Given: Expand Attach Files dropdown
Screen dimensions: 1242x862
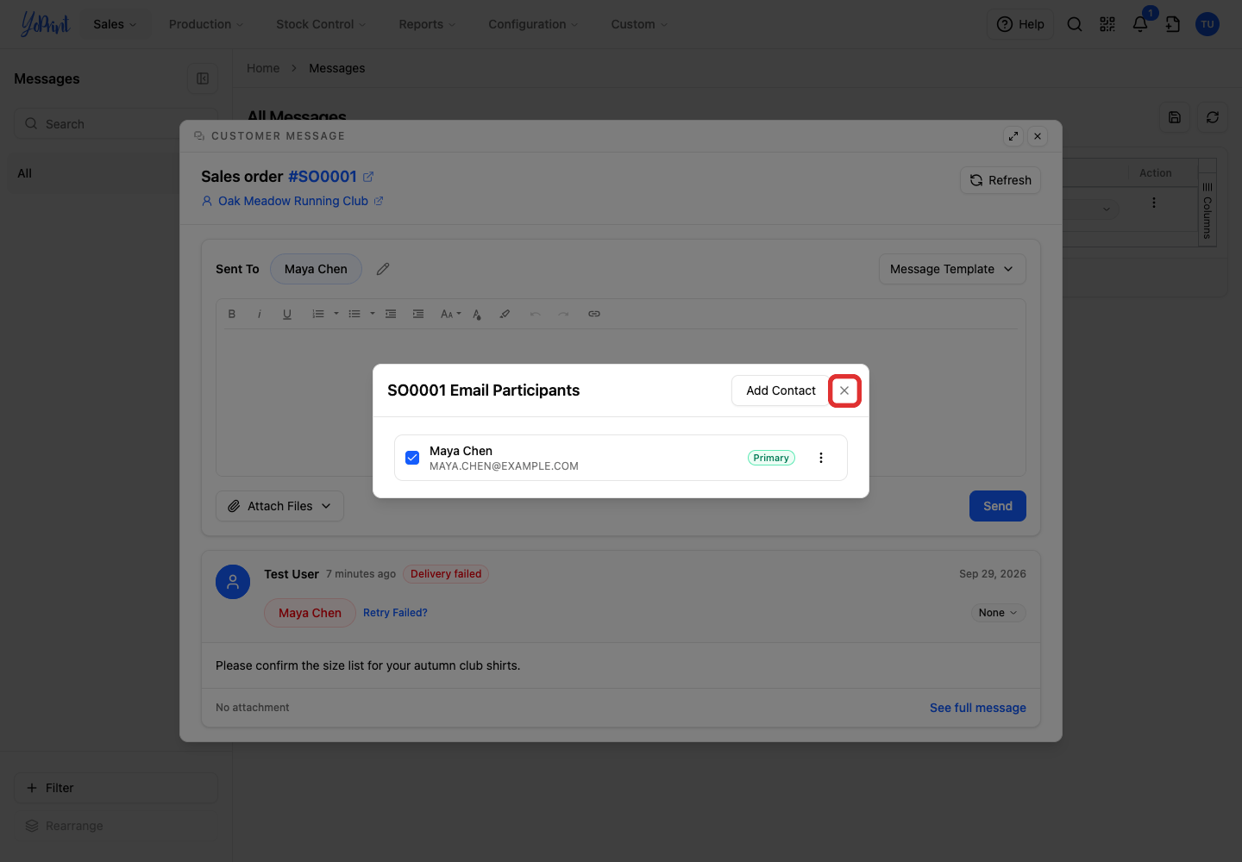Looking at the screenshot, I should [x=279, y=506].
